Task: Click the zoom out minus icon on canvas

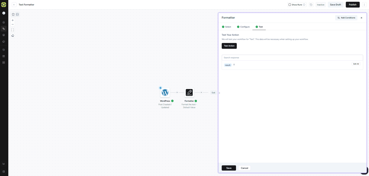Action: tap(13, 25)
